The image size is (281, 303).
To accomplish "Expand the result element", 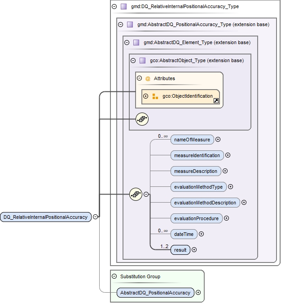I will pos(194,250).
